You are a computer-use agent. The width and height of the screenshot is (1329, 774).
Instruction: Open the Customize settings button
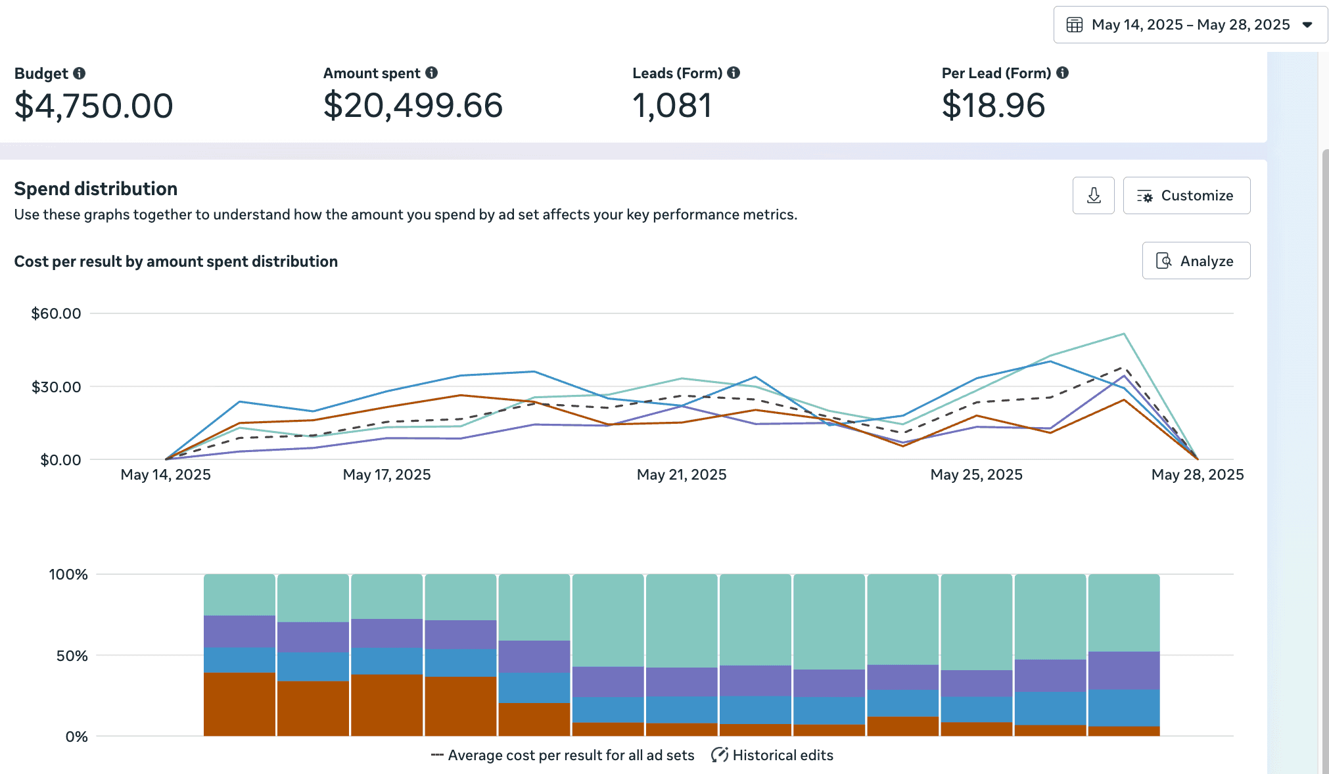click(x=1186, y=195)
